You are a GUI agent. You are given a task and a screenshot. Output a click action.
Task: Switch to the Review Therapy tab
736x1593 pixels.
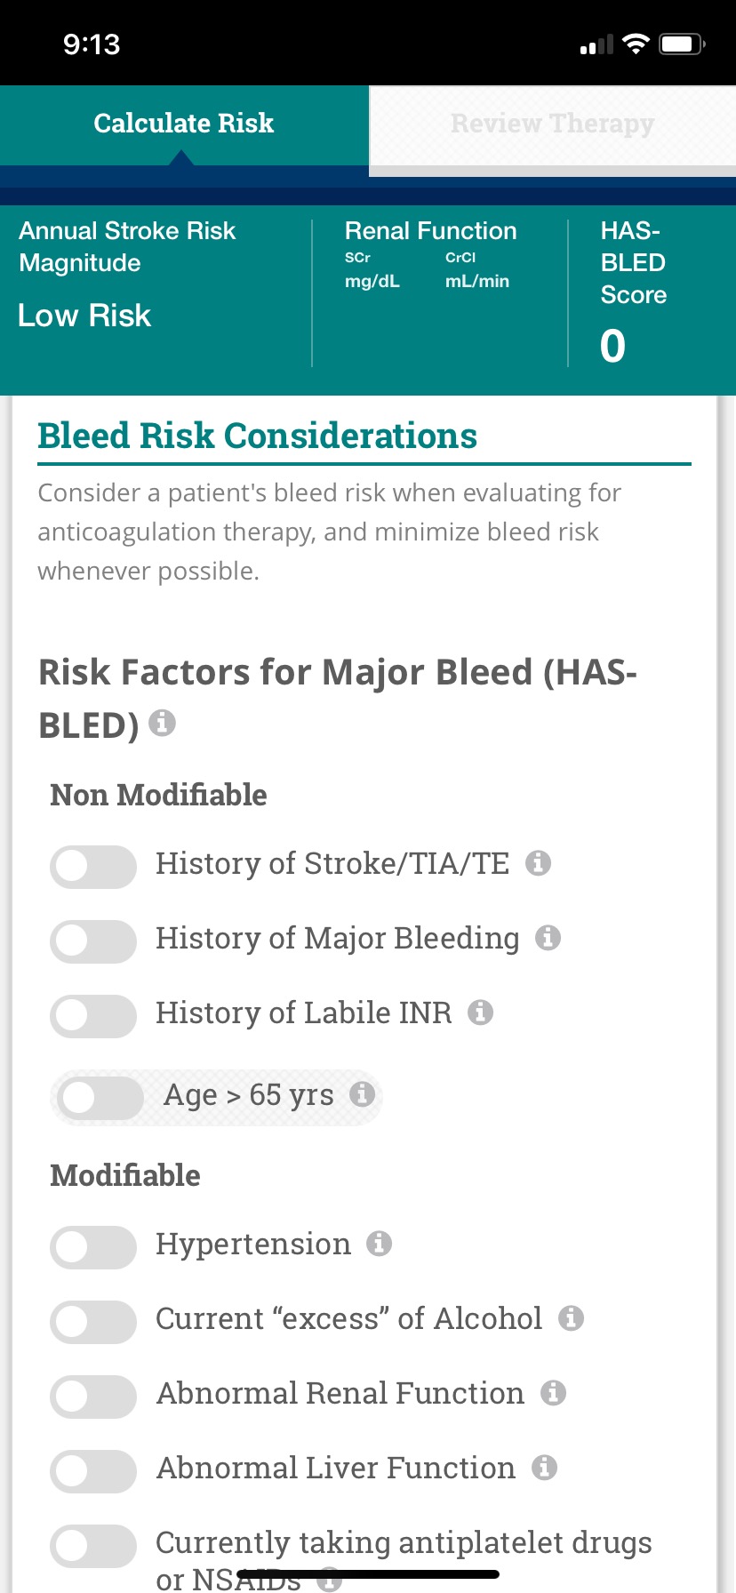pyautogui.click(x=552, y=124)
